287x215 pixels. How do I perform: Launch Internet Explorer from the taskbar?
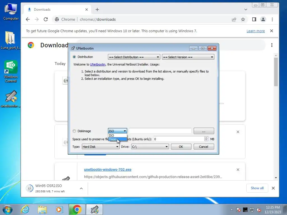[25, 209]
